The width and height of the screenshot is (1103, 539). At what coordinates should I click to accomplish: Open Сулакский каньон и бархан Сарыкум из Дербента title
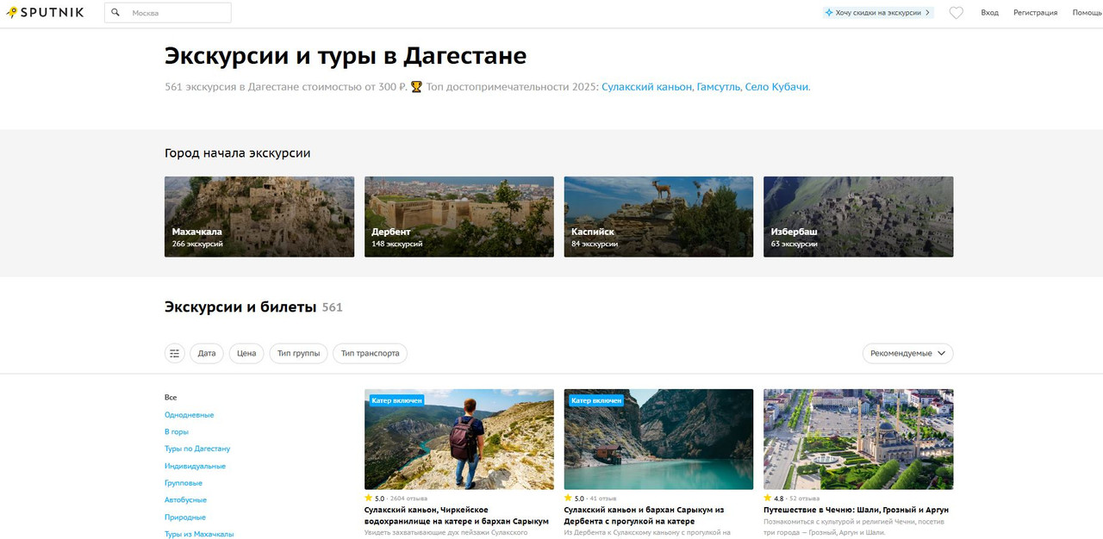(644, 516)
